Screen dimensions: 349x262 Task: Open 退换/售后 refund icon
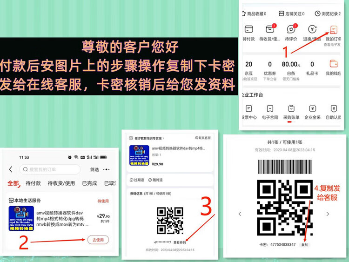pos(312,29)
